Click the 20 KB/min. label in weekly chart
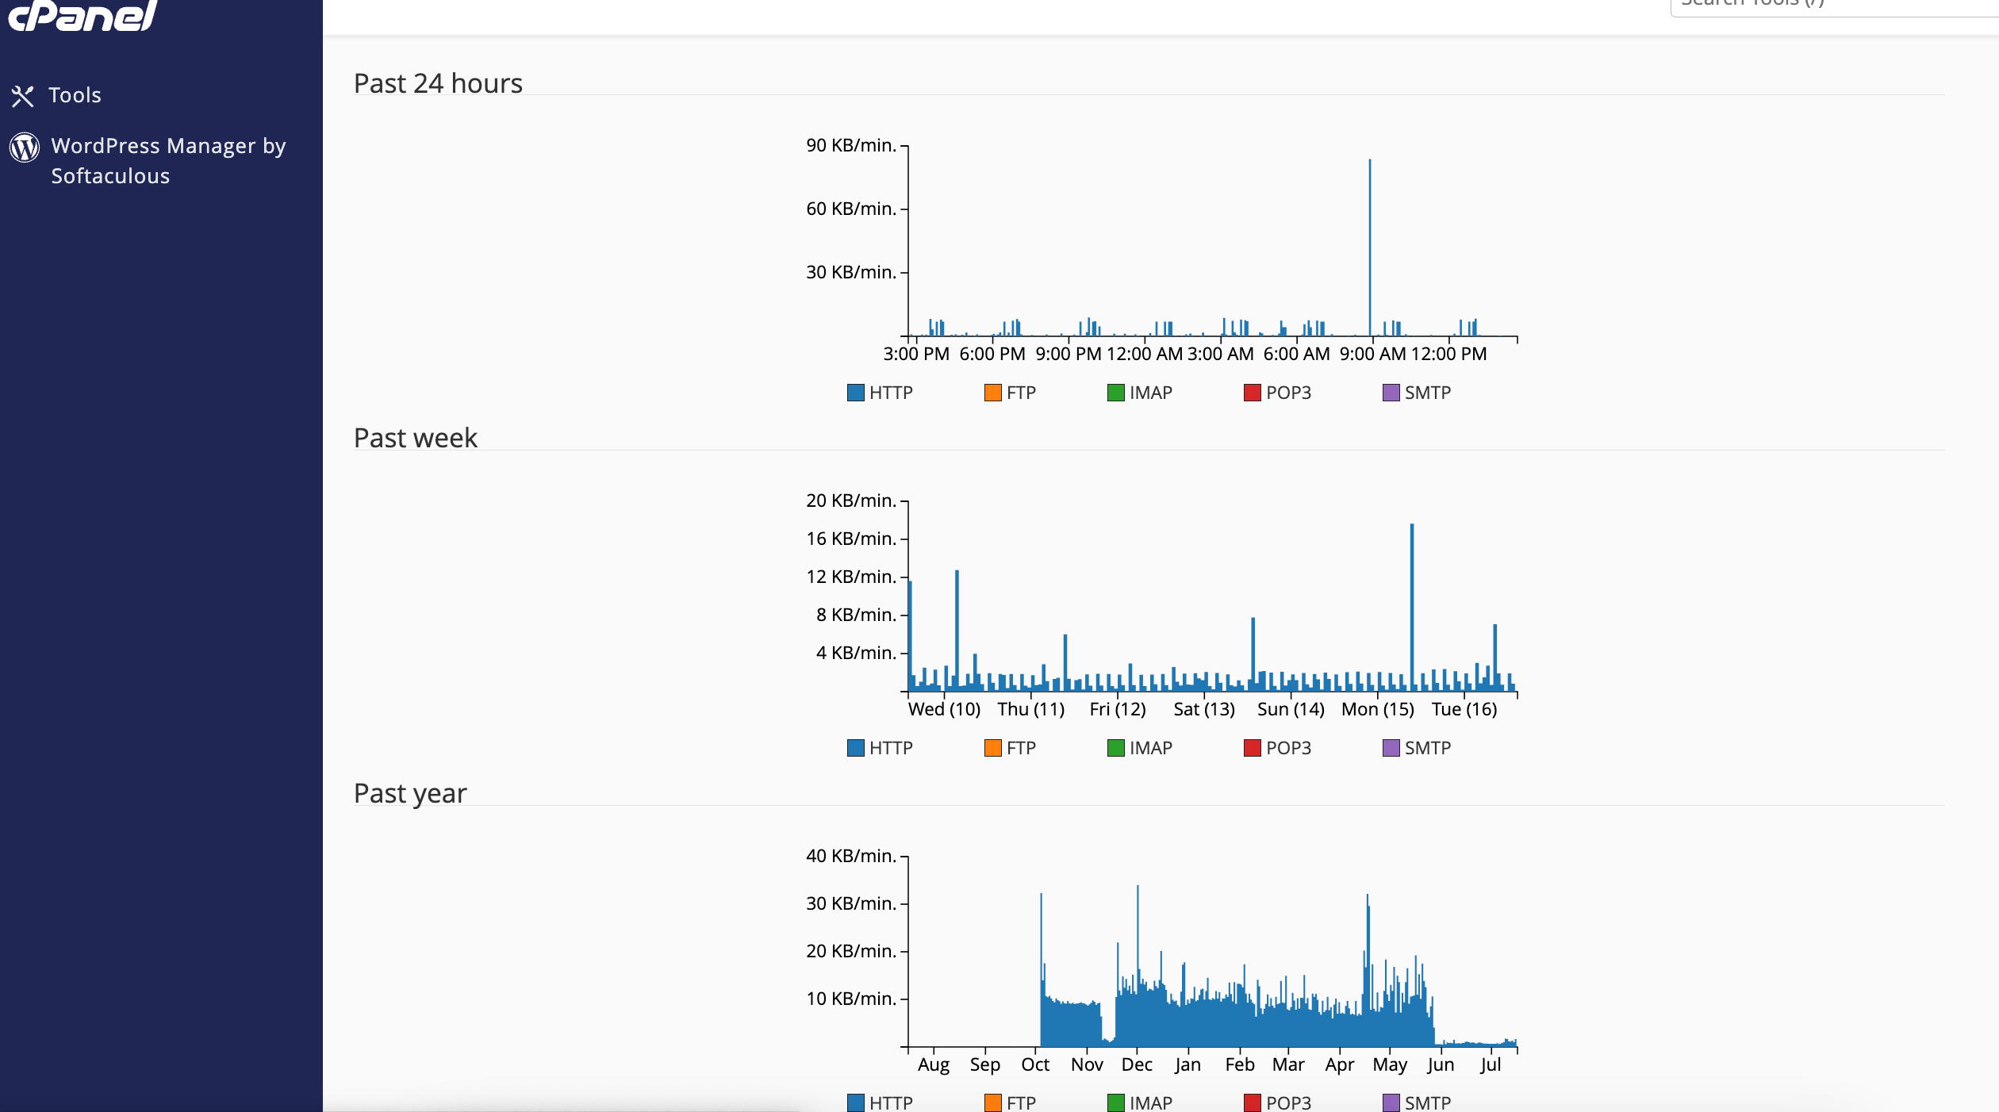The image size is (1999, 1112). click(x=851, y=500)
